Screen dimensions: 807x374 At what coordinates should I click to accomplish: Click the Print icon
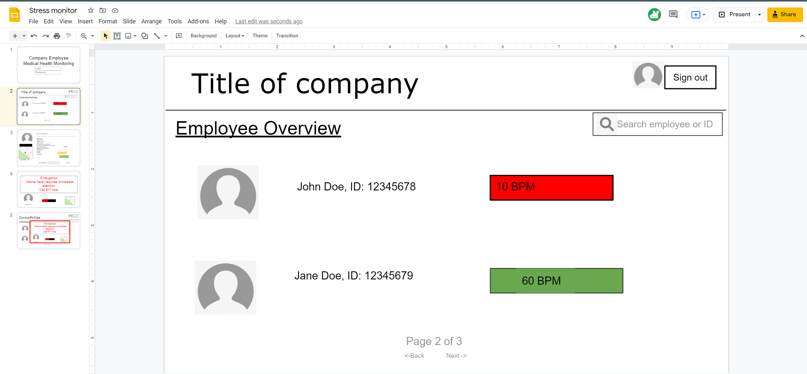(x=57, y=36)
